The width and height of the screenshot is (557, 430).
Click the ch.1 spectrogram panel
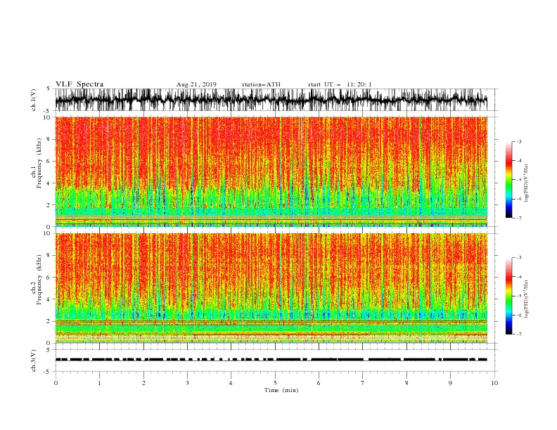[x=271, y=171]
